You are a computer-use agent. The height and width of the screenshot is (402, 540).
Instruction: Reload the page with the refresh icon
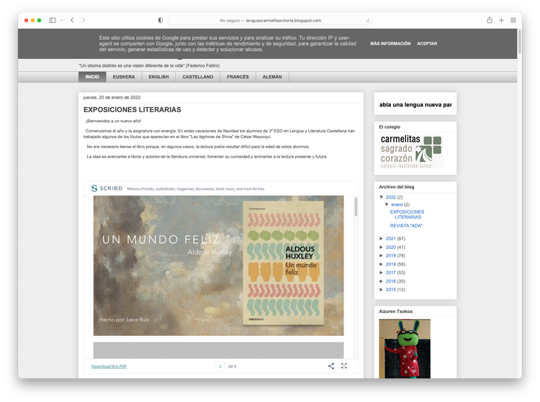click(x=368, y=21)
